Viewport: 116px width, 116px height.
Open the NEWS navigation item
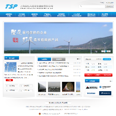pos(34,15)
